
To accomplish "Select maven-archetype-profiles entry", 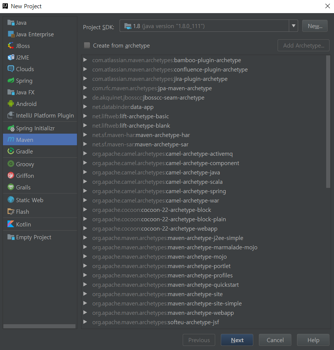I will [x=163, y=276].
